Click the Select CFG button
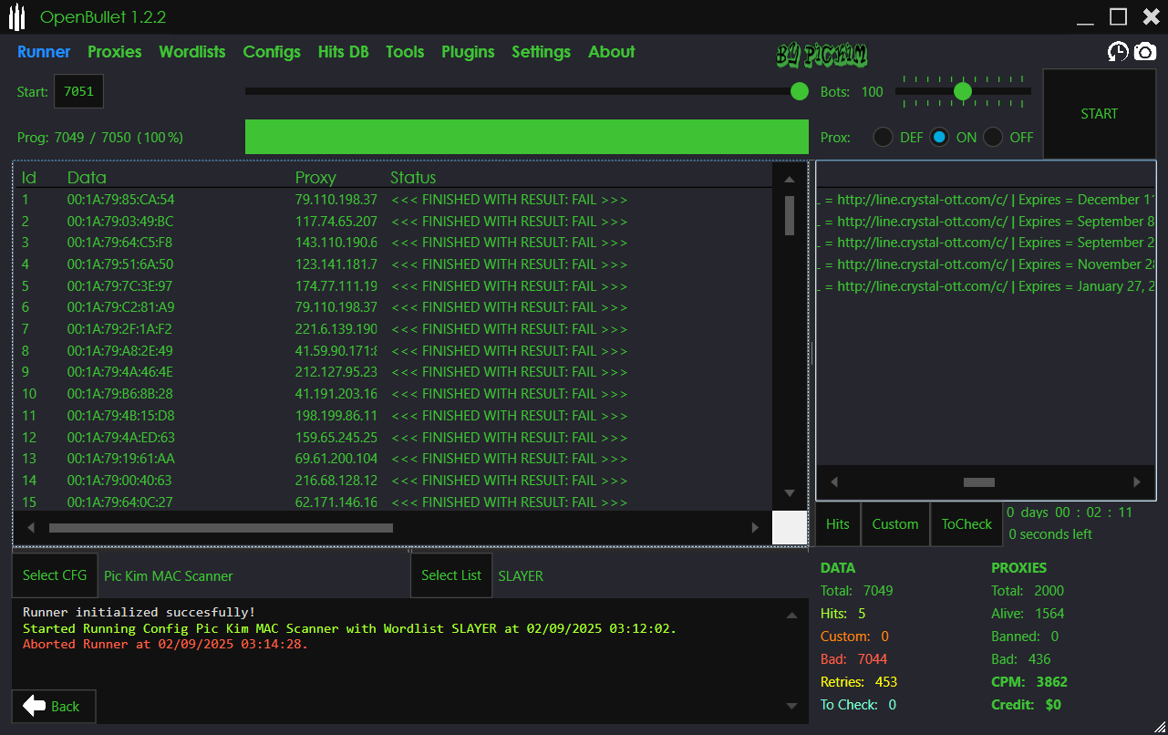1168x735 pixels. 55,575
